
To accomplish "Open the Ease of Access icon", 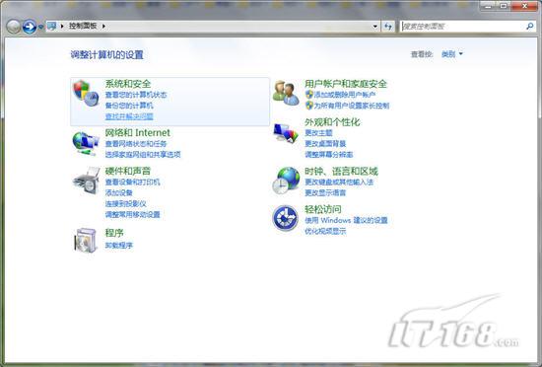I will 285,218.
